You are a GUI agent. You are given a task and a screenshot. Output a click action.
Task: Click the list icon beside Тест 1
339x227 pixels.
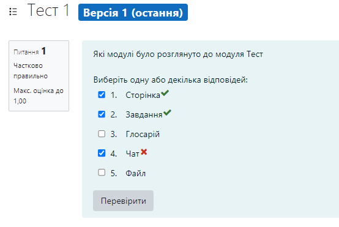[13, 12]
